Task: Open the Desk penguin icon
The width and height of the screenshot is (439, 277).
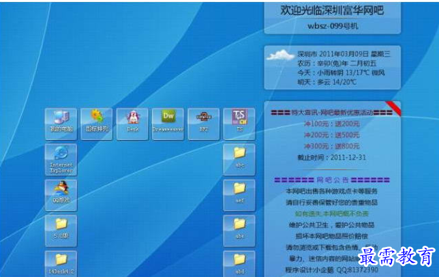Action: [x=132, y=124]
